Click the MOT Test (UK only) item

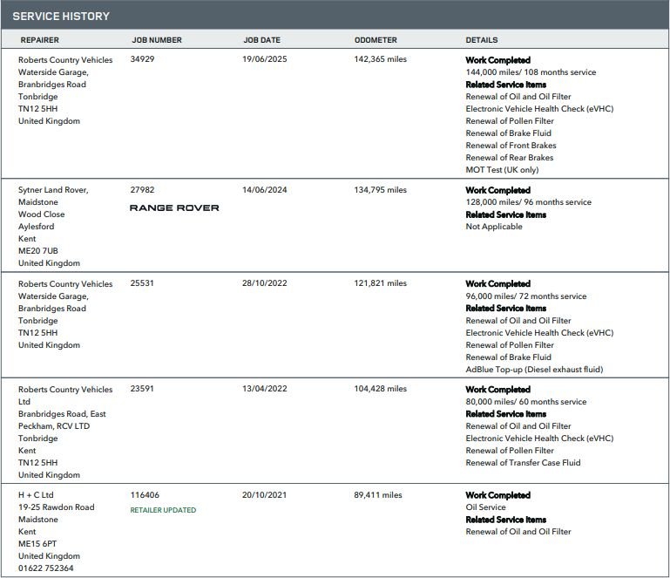pos(502,170)
